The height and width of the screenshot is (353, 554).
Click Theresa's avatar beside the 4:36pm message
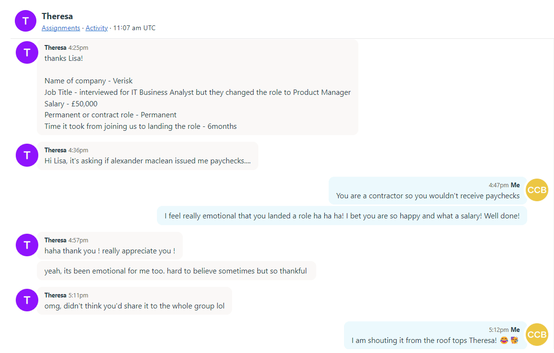point(27,155)
